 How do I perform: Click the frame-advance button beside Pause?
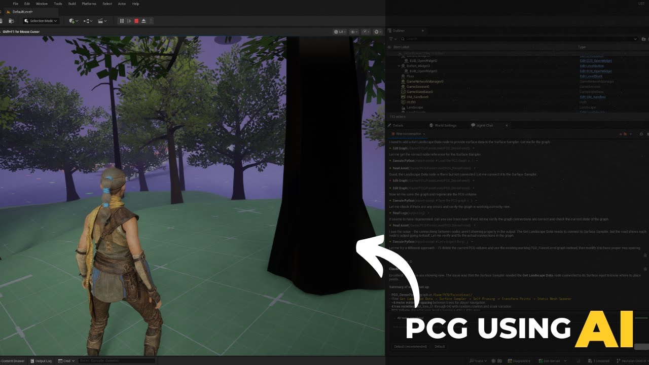click(129, 21)
